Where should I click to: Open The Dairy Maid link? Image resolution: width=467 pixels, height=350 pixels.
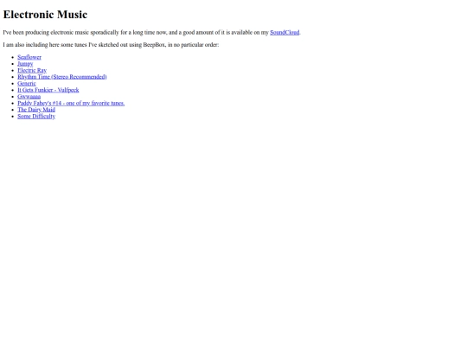[36, 110]
